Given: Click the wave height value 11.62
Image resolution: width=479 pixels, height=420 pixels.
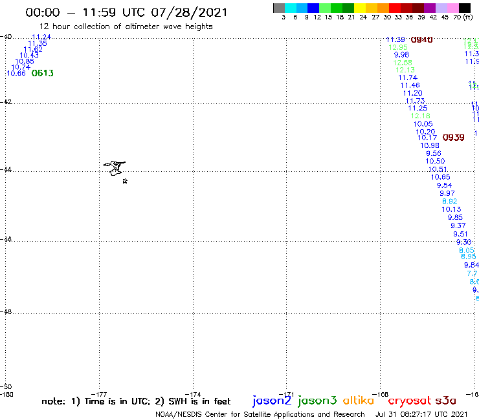Looking at the screenshot, I should click(33, 49).
